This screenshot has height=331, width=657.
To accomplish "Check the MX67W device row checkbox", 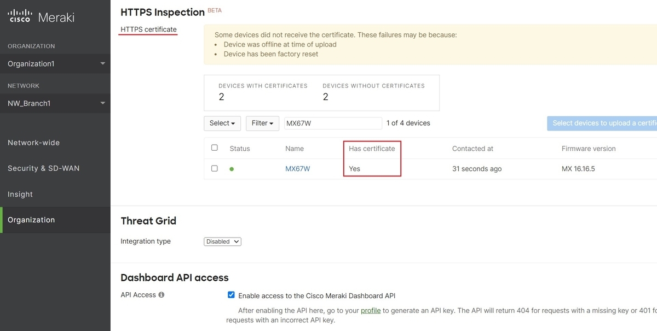I will tap(215, 168).
